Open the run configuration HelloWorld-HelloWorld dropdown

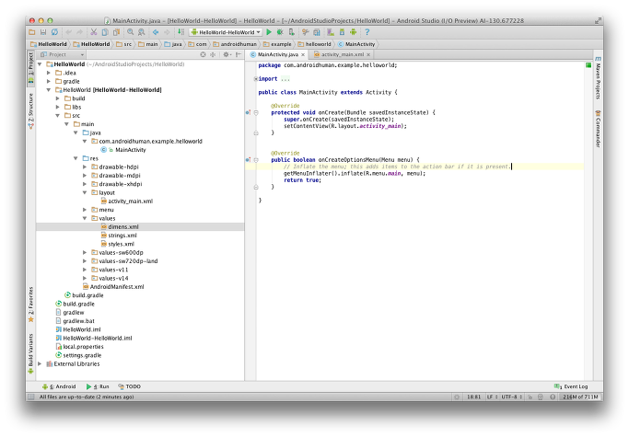[227, 32]
